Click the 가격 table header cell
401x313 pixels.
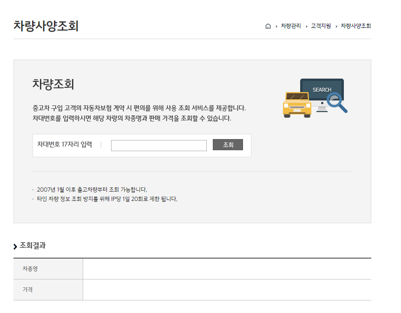48,290
